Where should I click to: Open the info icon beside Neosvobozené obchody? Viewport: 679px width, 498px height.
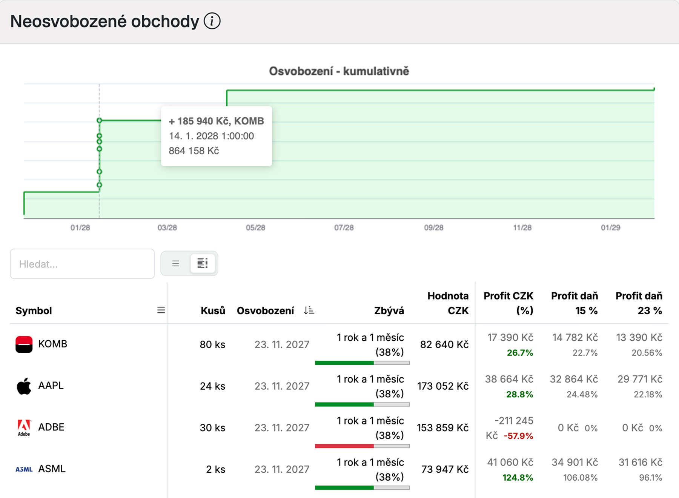(x=212, y=21)
